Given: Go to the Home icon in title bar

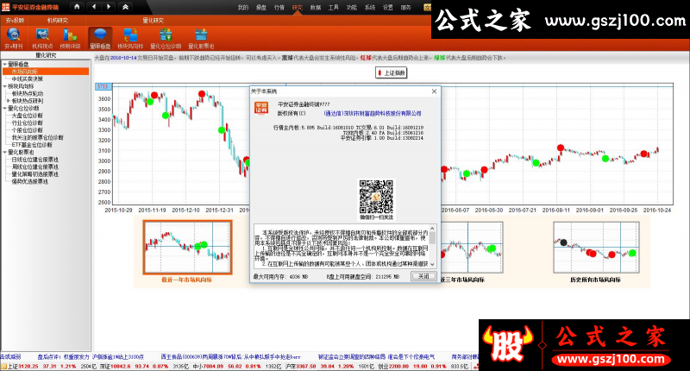Looking at the screenshot, I should click(x=77, y=7).
